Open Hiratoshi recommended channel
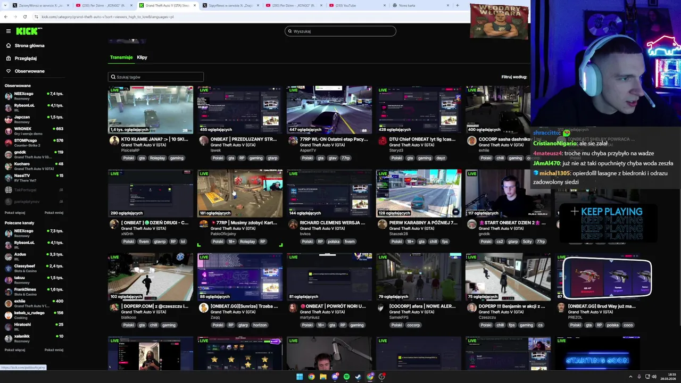Image resolution: width=681 pixels, height=383 pixels. tap(34, 326)
